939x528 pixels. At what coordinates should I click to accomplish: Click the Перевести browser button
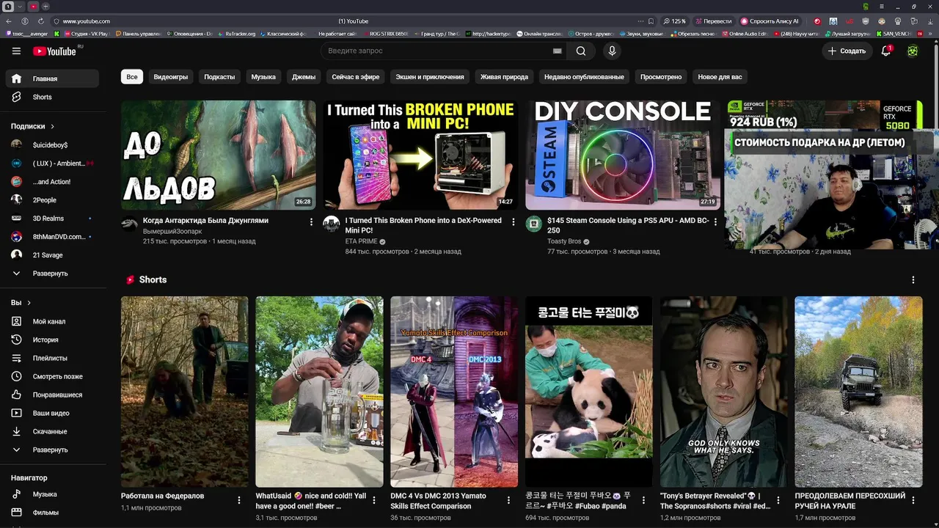pyautogui.click(x=713, y=21)
